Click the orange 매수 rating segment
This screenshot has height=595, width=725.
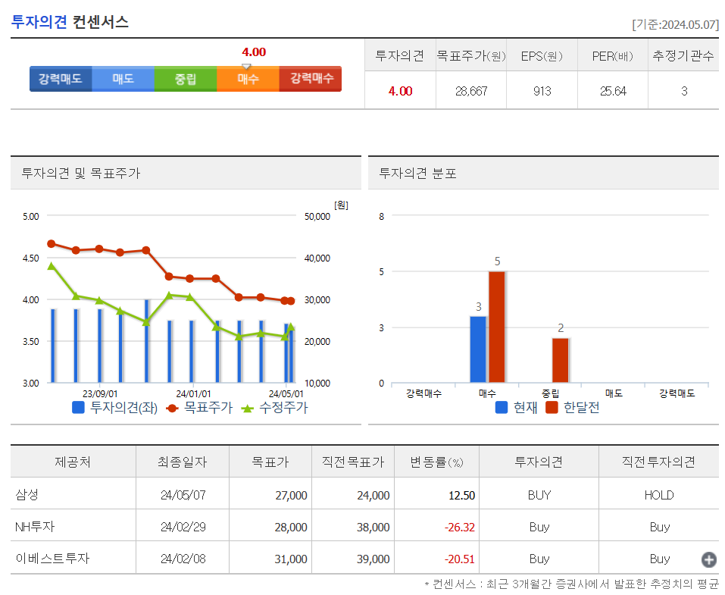click(x=248, y=79)
